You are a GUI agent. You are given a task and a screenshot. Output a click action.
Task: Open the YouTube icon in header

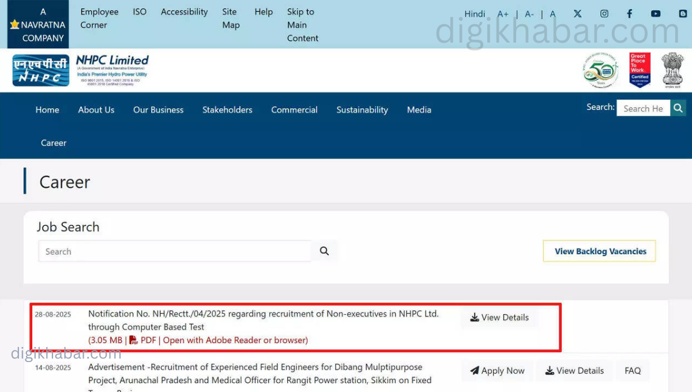click(x=656, y=14)
